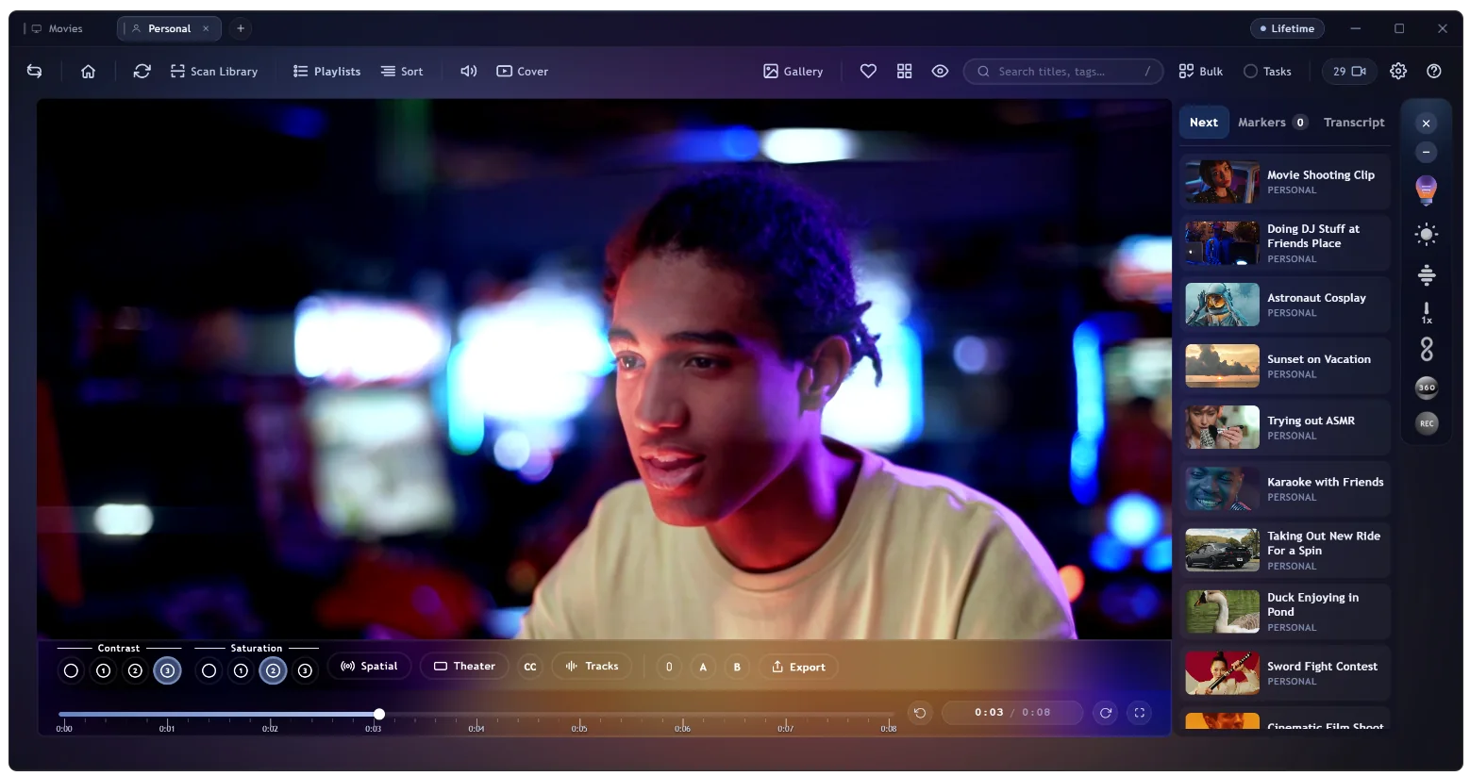Close the side tool strip with X

(1427, 124)
